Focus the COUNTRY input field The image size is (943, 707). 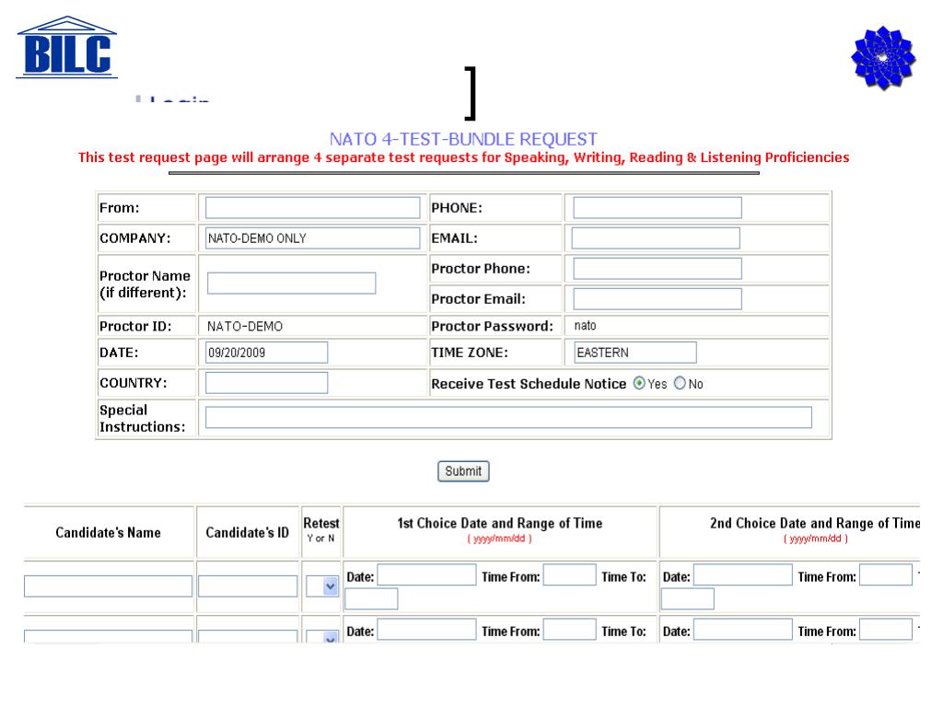(x=266, y=383)
